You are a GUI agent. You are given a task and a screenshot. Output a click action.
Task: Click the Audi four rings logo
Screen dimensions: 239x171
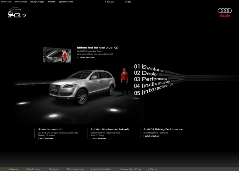pos(224,12)
